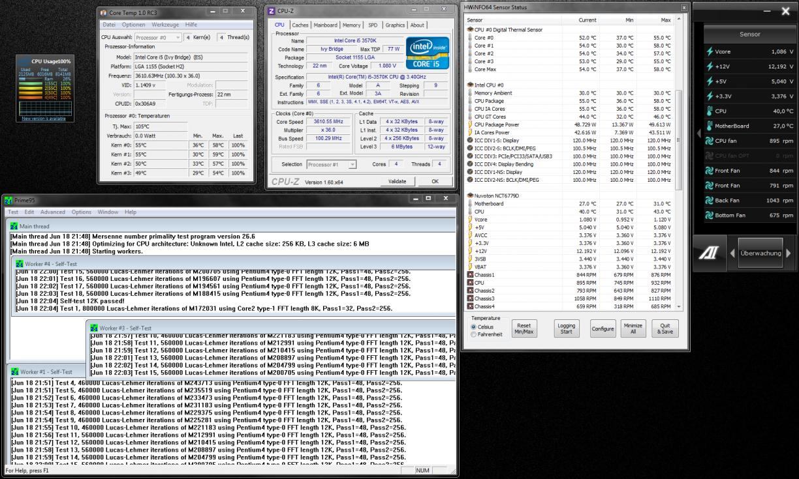This screenshot has width=799, height=479.
Task: Click the chip icon beside Intel CPU #0
Action: click(470, 85)
